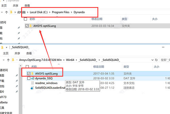Refresh the _SolidSQUAD_ folder view
Viewport: 170px width, 114px height.
click(x=156, y=60)
